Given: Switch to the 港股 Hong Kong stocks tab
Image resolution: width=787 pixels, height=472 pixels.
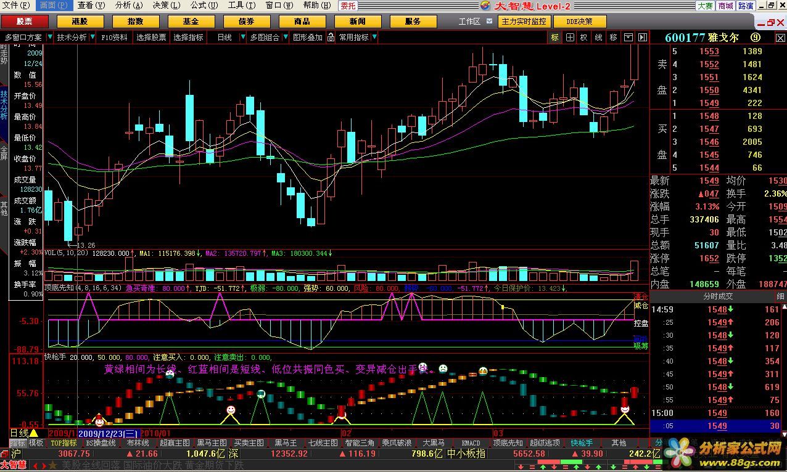Looking at the screenshot, I should 80,22.
